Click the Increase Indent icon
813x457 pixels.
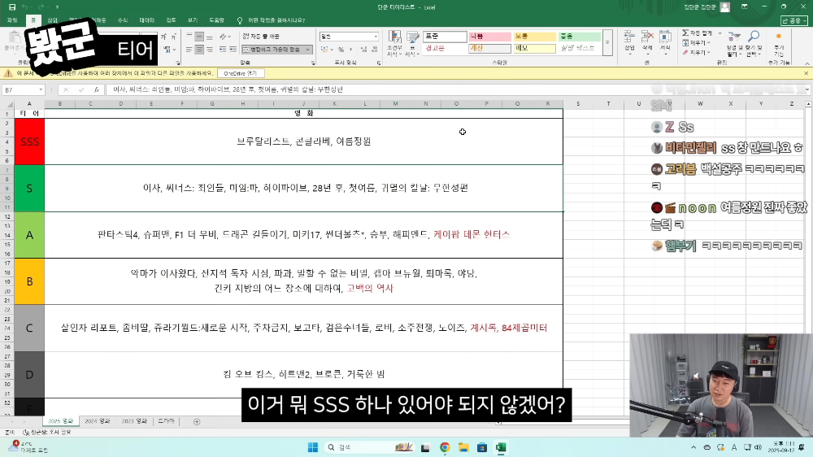click(x=233, y=50)
